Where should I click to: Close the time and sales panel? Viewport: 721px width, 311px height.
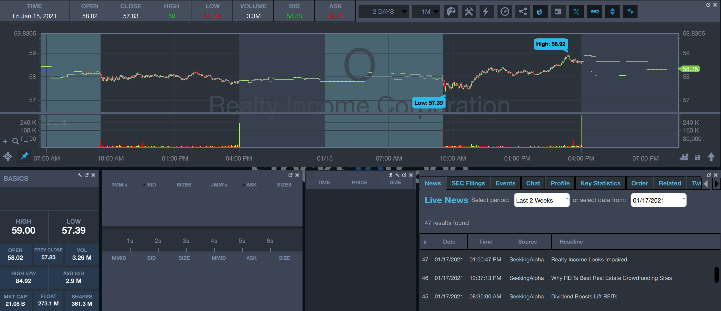pos(411,175)
